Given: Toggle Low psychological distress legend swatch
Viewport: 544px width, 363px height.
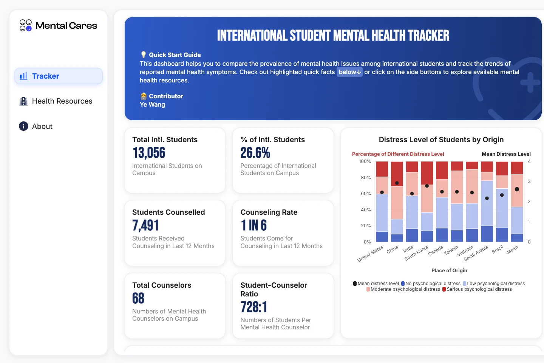Looking at the screenshot, I should coord(464,284).
